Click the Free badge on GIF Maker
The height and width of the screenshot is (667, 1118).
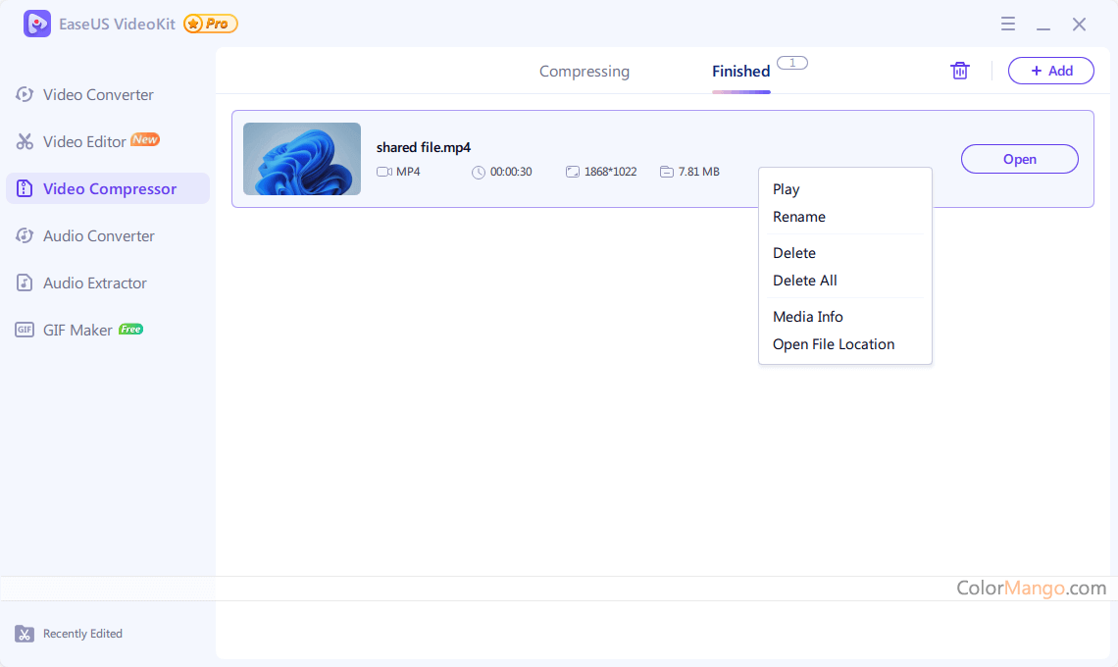click(130, 329)
